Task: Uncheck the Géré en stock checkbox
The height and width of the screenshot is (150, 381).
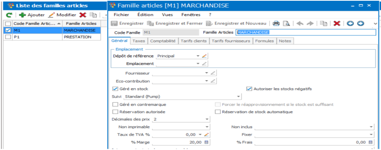Action: [x=115, y=89]
